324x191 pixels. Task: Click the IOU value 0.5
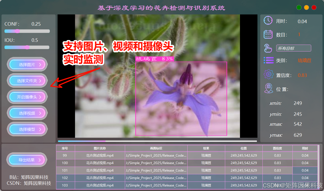point(35,40)
